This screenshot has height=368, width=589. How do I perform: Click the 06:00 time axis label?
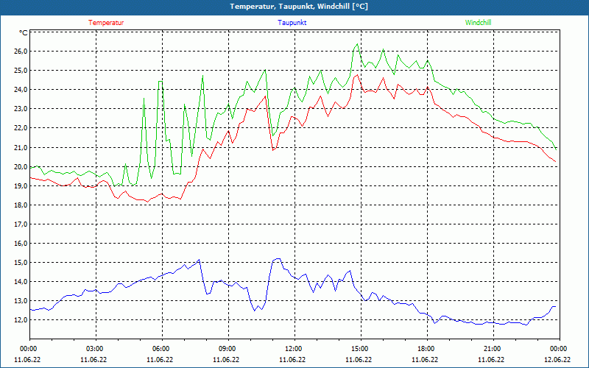coord(162,348)
